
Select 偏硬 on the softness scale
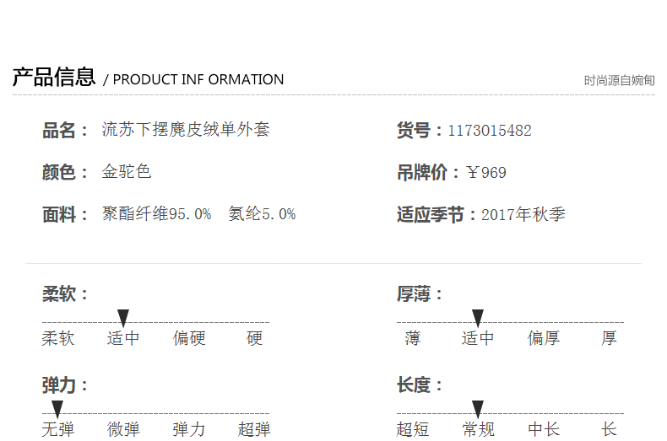pyautogui.click(x=189, y=339)
